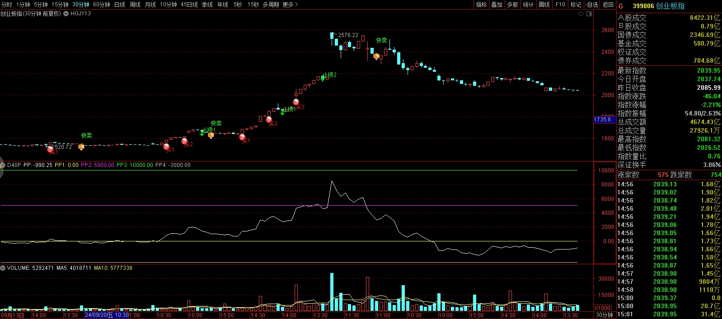Viewport: 722px width, 319px height.
Task: Switch to the 15秒 period
Action: [253, 5]
